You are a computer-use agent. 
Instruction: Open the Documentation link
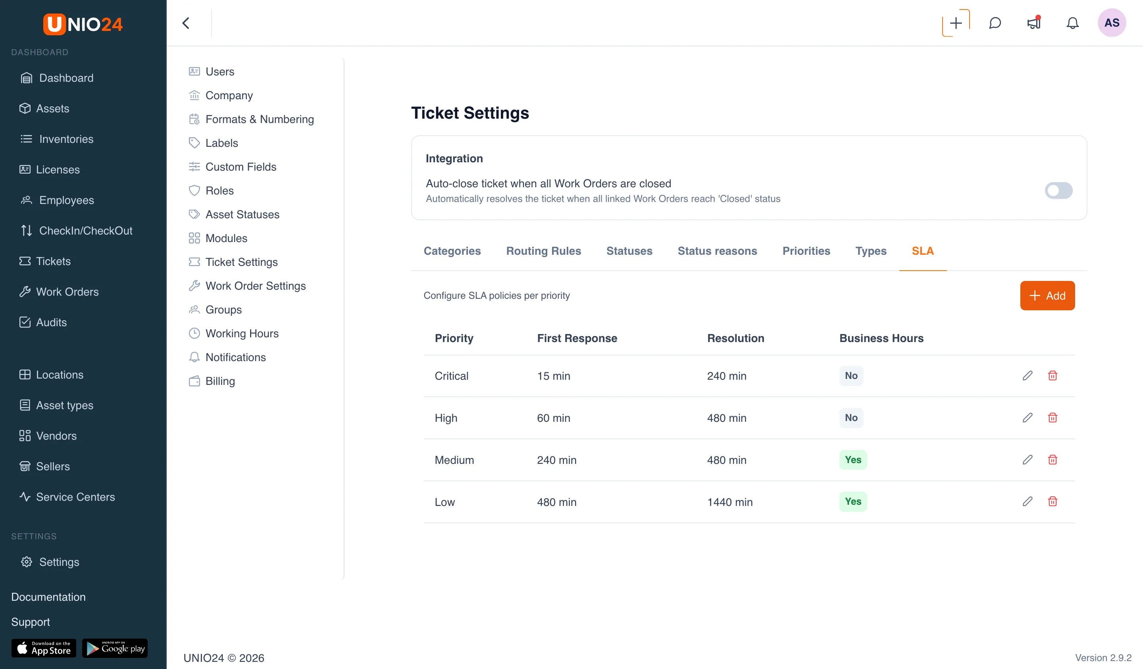[x=48, y=597]
